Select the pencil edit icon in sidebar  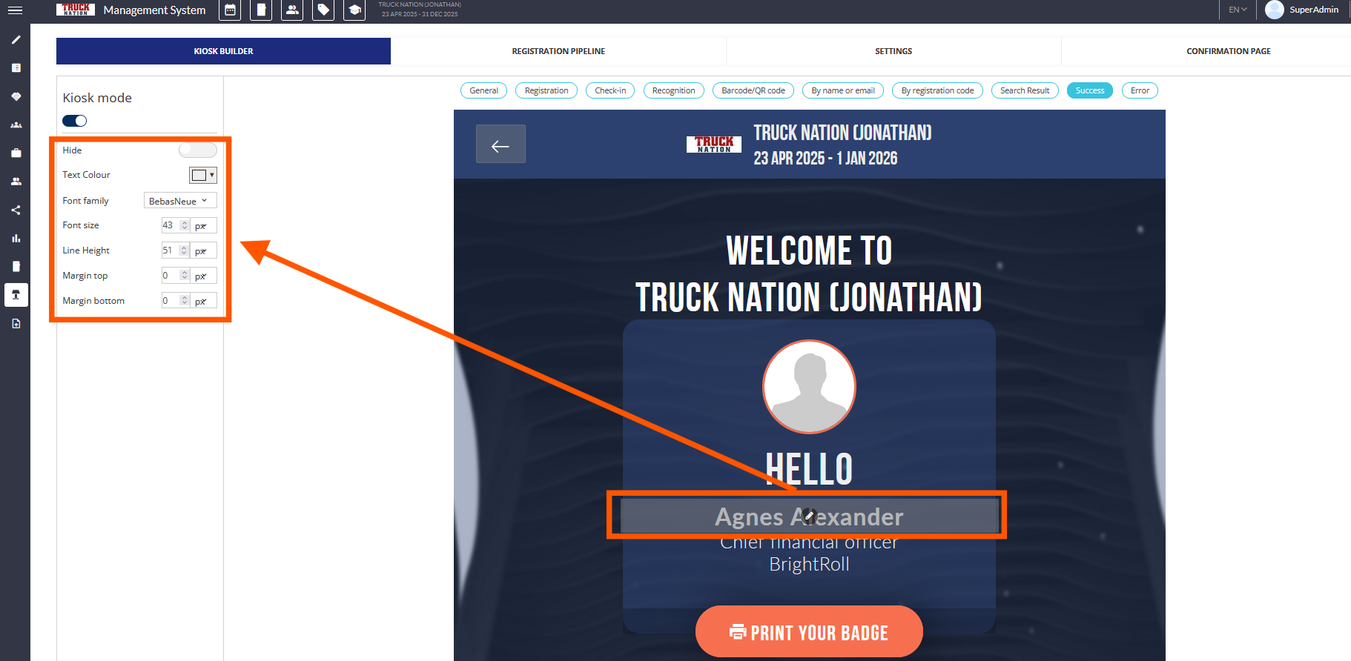pos(16,40)
